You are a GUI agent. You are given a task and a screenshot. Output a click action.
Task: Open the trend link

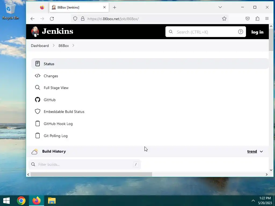(252, 152)
